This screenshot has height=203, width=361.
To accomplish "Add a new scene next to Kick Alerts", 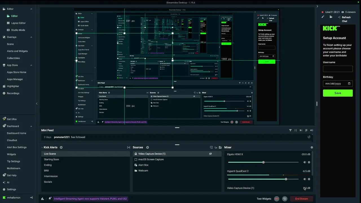I will [61, 147].
